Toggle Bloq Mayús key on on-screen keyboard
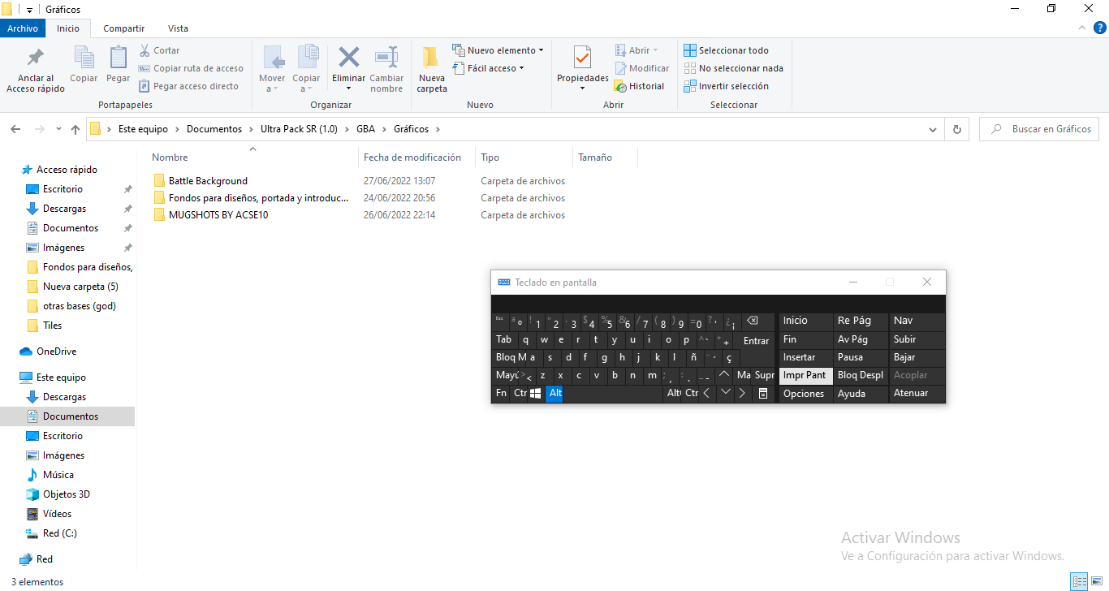 [515, 357]
